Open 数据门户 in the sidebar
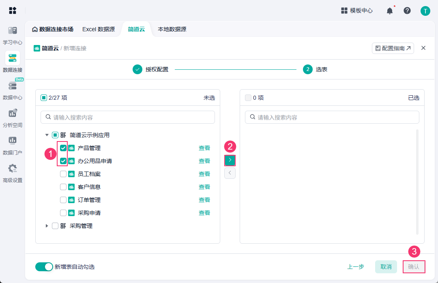Image resolution: width=438 pixels, height=283 pixels. click(x=13, y=145)
